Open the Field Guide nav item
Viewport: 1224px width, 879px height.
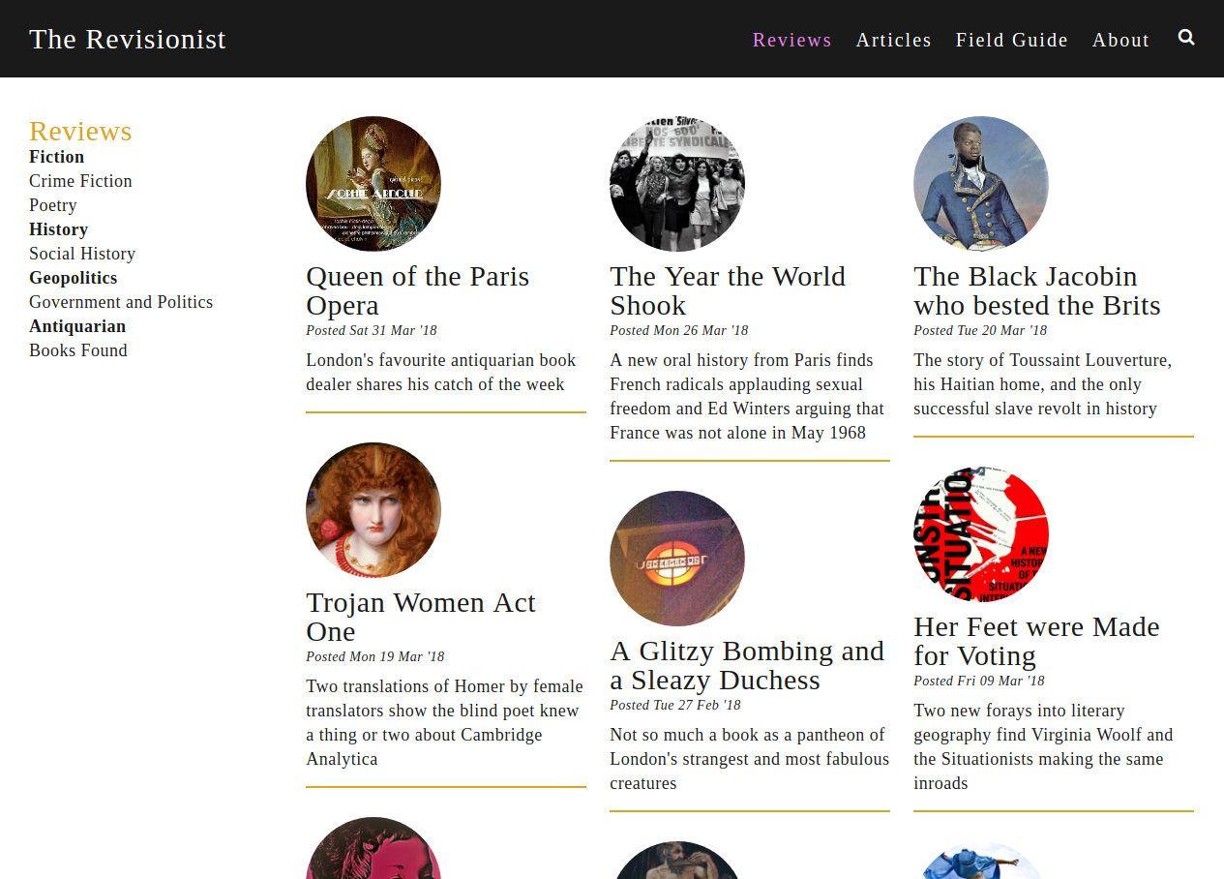[x=1012, y=40]
